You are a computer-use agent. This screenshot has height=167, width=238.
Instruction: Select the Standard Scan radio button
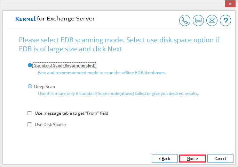click(x=30, y=65)
